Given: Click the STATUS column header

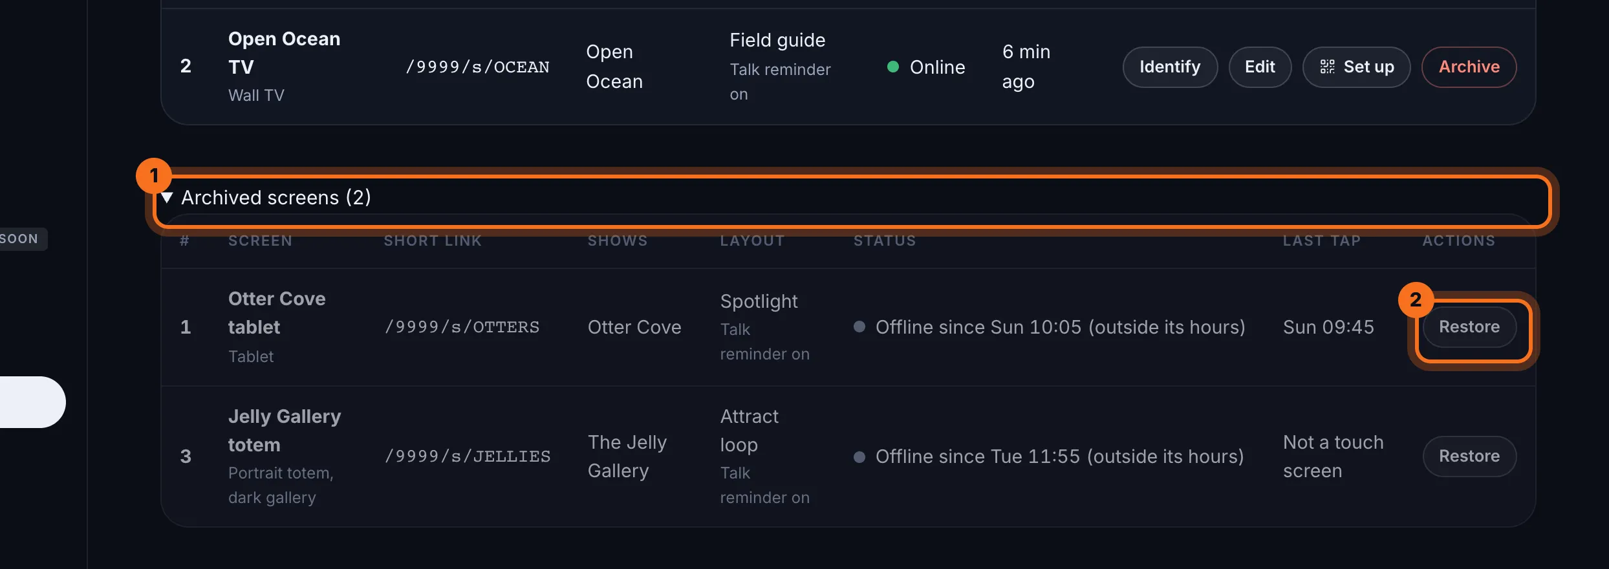Looking at the screenshot, I should point(885,241).
